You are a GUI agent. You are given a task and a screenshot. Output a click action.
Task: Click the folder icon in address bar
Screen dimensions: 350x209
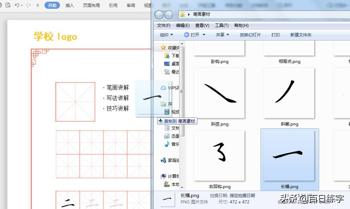(x=182, y=14)
